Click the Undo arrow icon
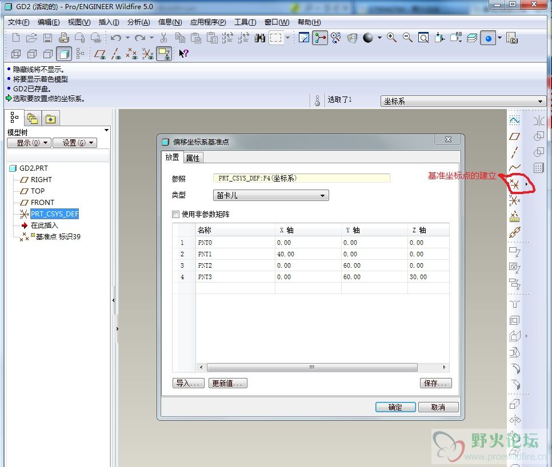 (x=116, y=38)
